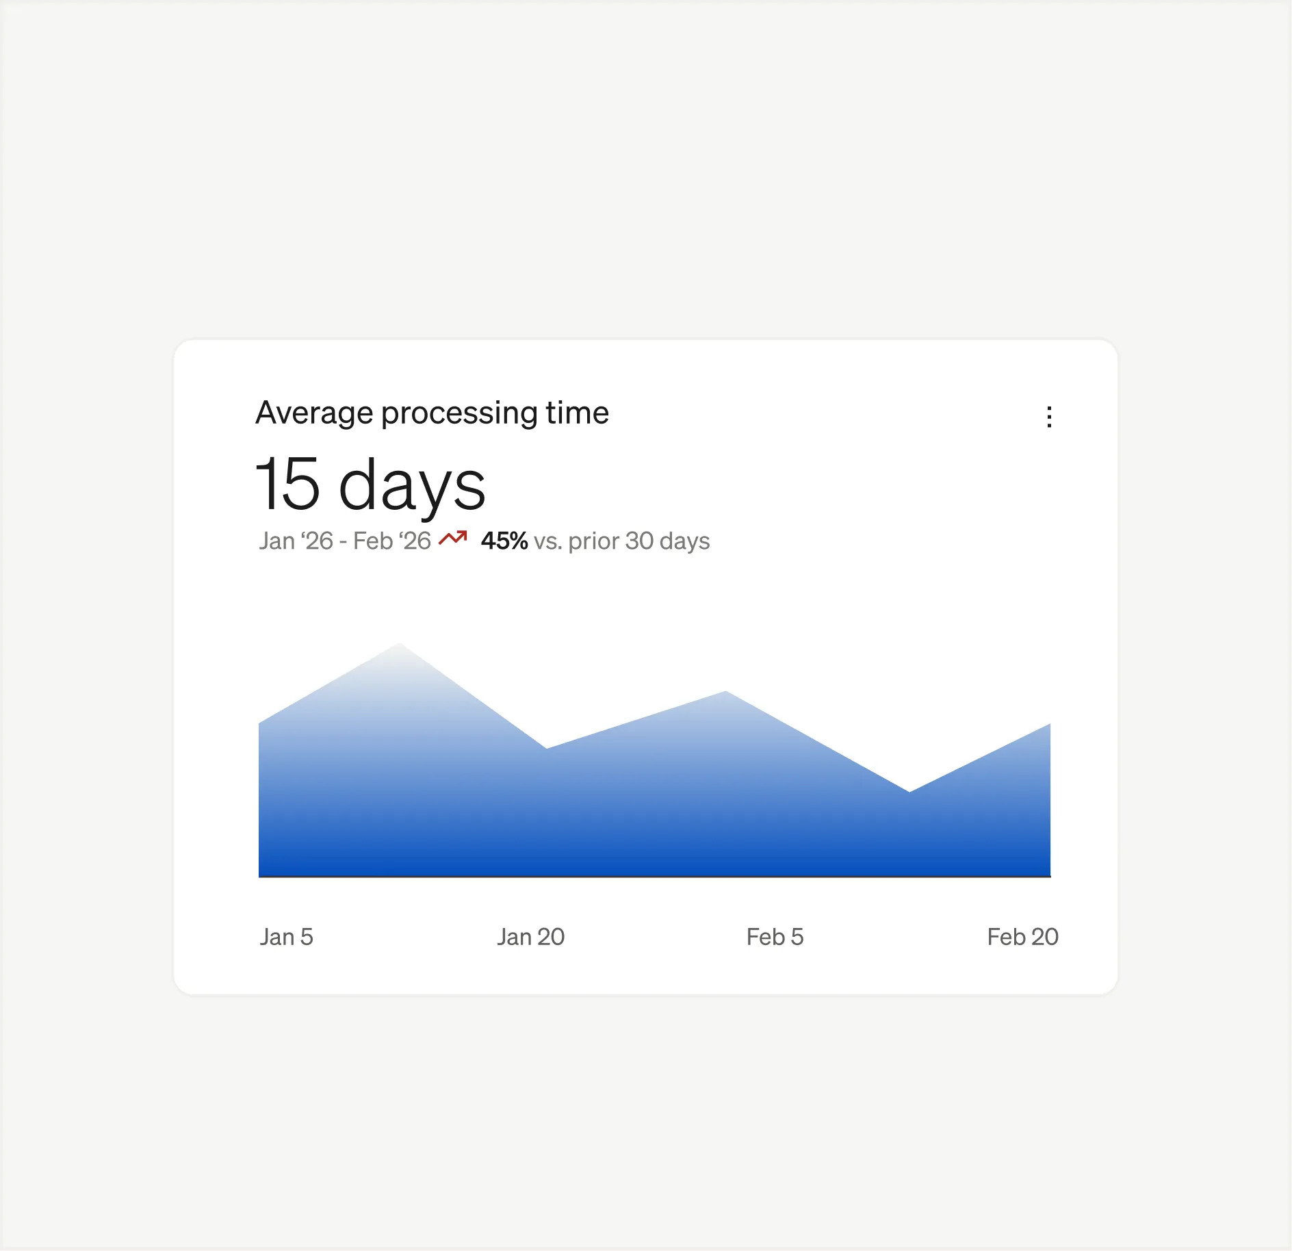
Task: Open the Average processing time title
Action: (x=432, y=413)
